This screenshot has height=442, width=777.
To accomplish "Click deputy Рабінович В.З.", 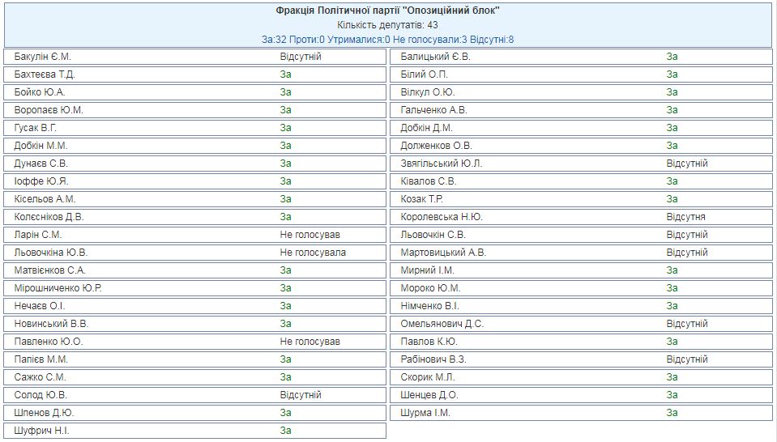I will click(x=434, y=359).
